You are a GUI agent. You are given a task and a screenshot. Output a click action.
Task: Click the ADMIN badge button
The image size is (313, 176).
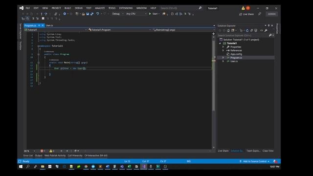(x=272, y=14)
